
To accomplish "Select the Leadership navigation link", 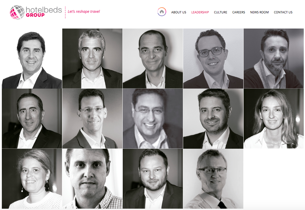I will click(200, 12).
